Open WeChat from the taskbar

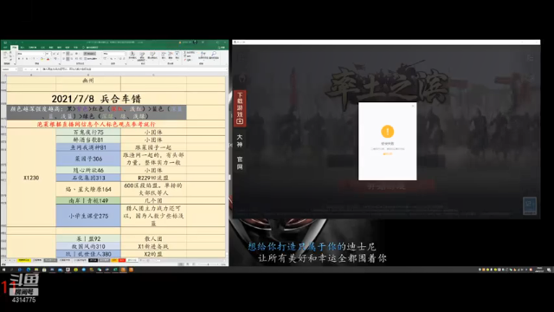coord(100,270)
